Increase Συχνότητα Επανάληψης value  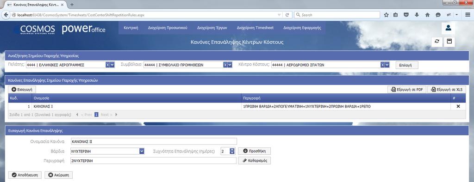pyautogui.click(x=232, y=149)
